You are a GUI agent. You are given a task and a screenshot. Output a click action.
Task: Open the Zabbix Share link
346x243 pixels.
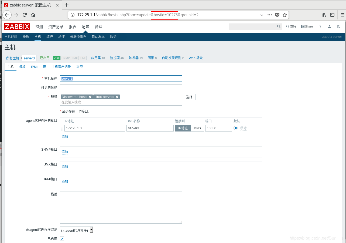point(307,26)
